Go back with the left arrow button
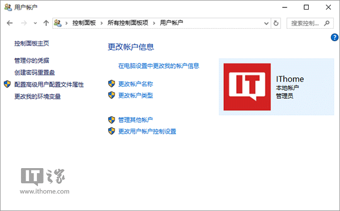The height and width of the screenshot is (211, 340). point(10,23)
